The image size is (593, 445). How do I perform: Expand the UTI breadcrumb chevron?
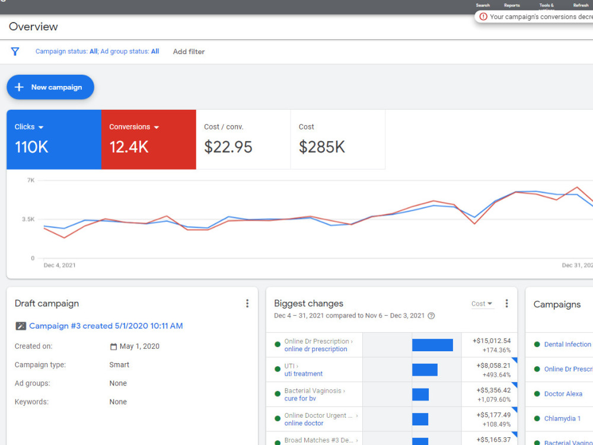297,366
